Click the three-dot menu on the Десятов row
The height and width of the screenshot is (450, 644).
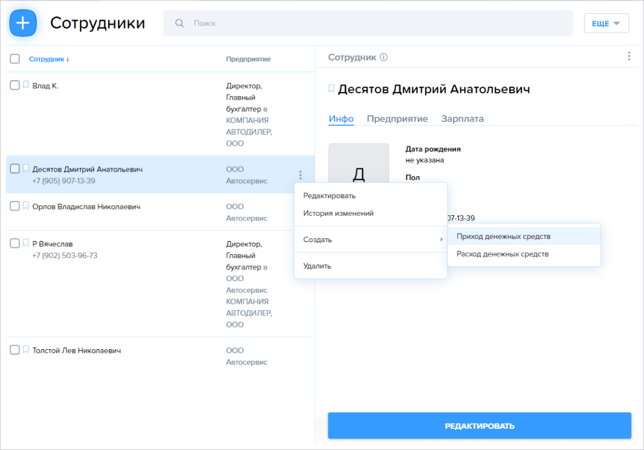coord(301,175)
